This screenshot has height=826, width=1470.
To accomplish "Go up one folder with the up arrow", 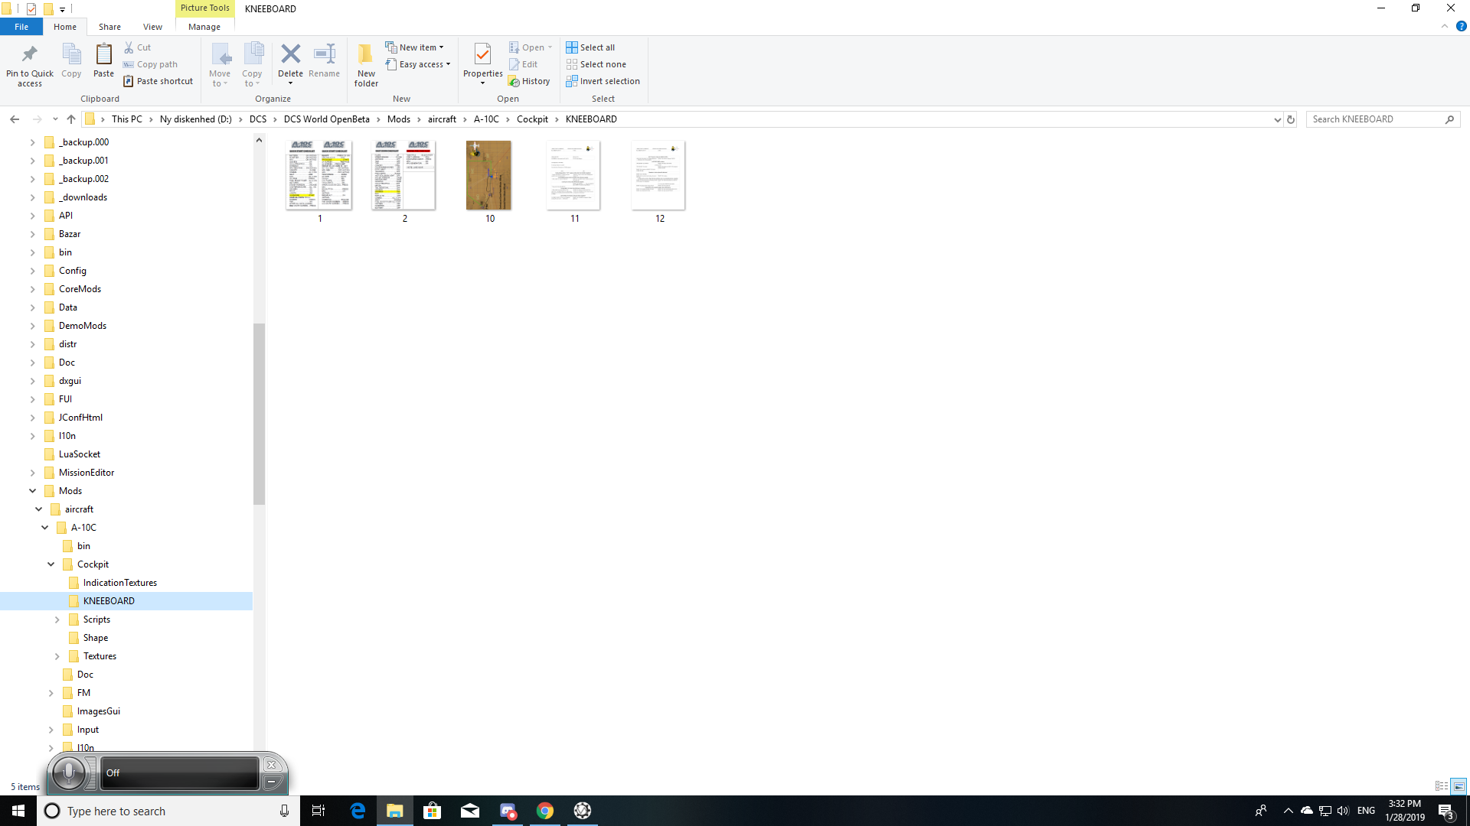I will coord(71,119).
